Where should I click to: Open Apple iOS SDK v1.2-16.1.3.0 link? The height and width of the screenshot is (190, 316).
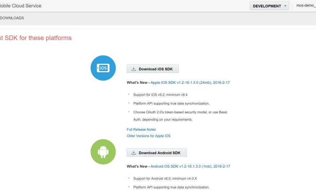(x=190, y=82)
